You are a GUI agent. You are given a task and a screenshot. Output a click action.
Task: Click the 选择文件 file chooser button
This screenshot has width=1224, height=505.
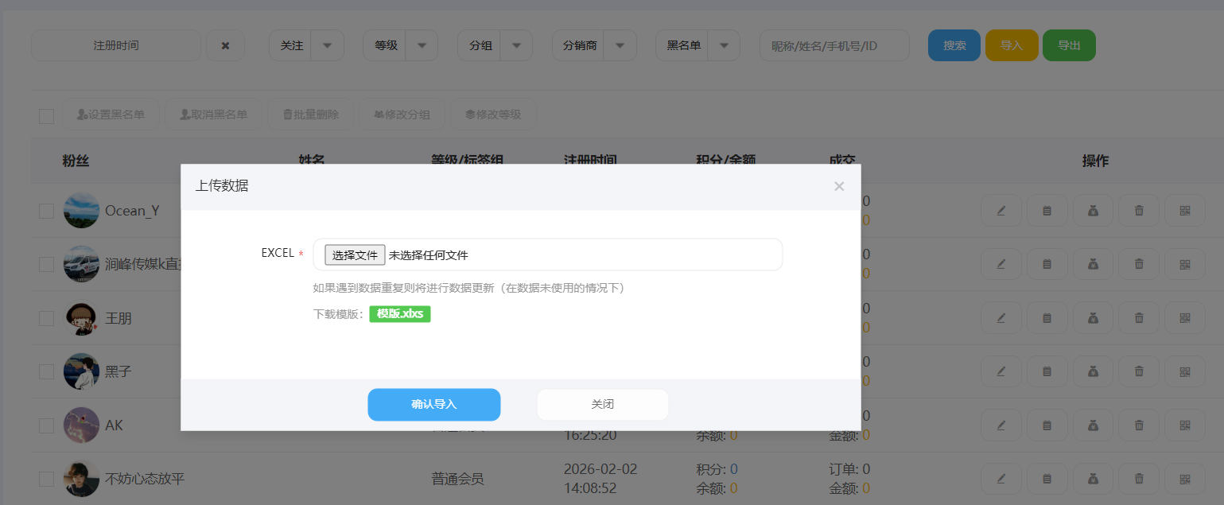[355, 255]
